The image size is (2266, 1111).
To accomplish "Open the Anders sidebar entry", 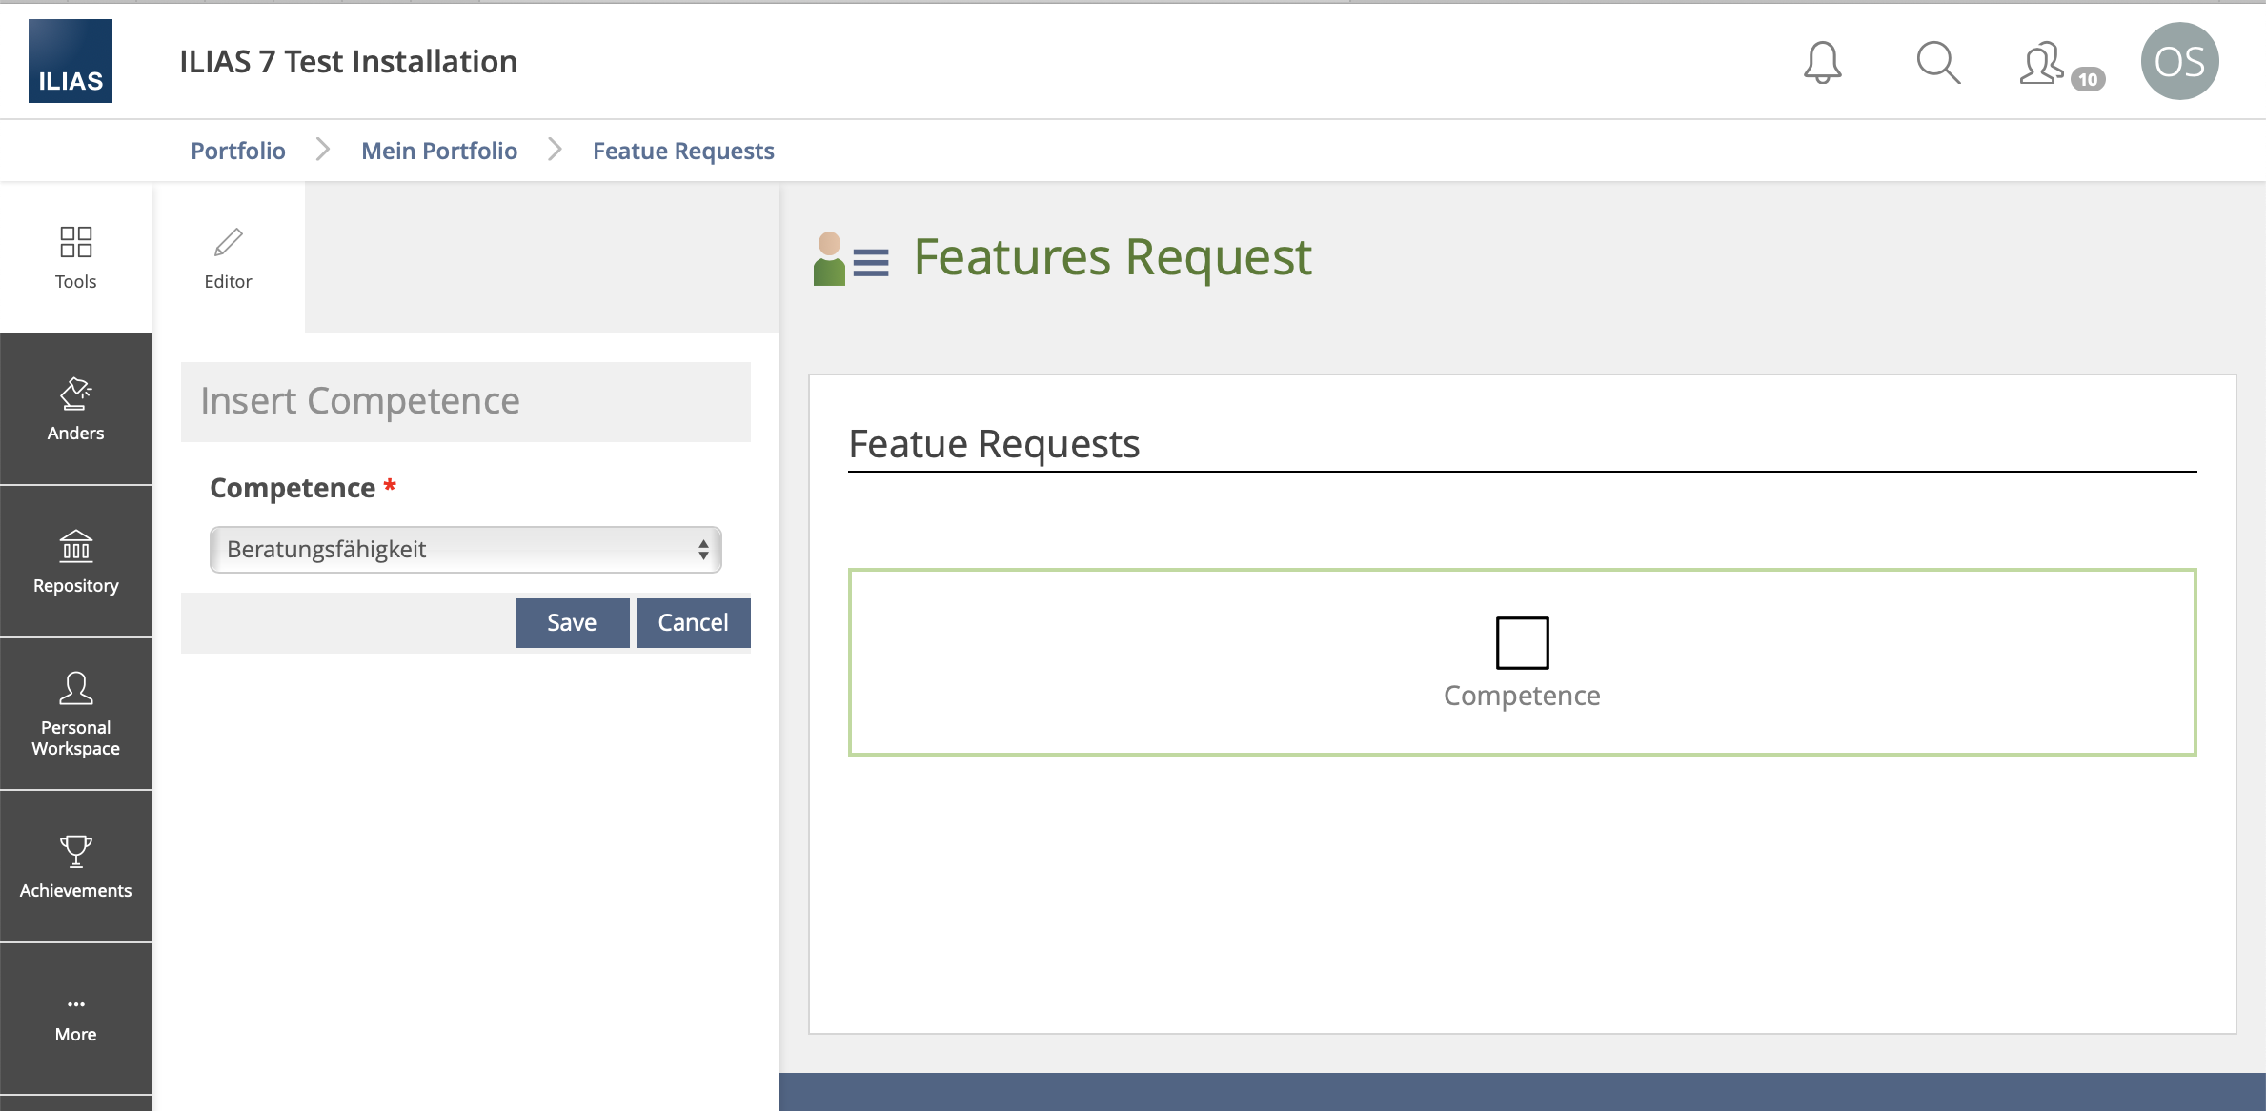I will [75, 410].
